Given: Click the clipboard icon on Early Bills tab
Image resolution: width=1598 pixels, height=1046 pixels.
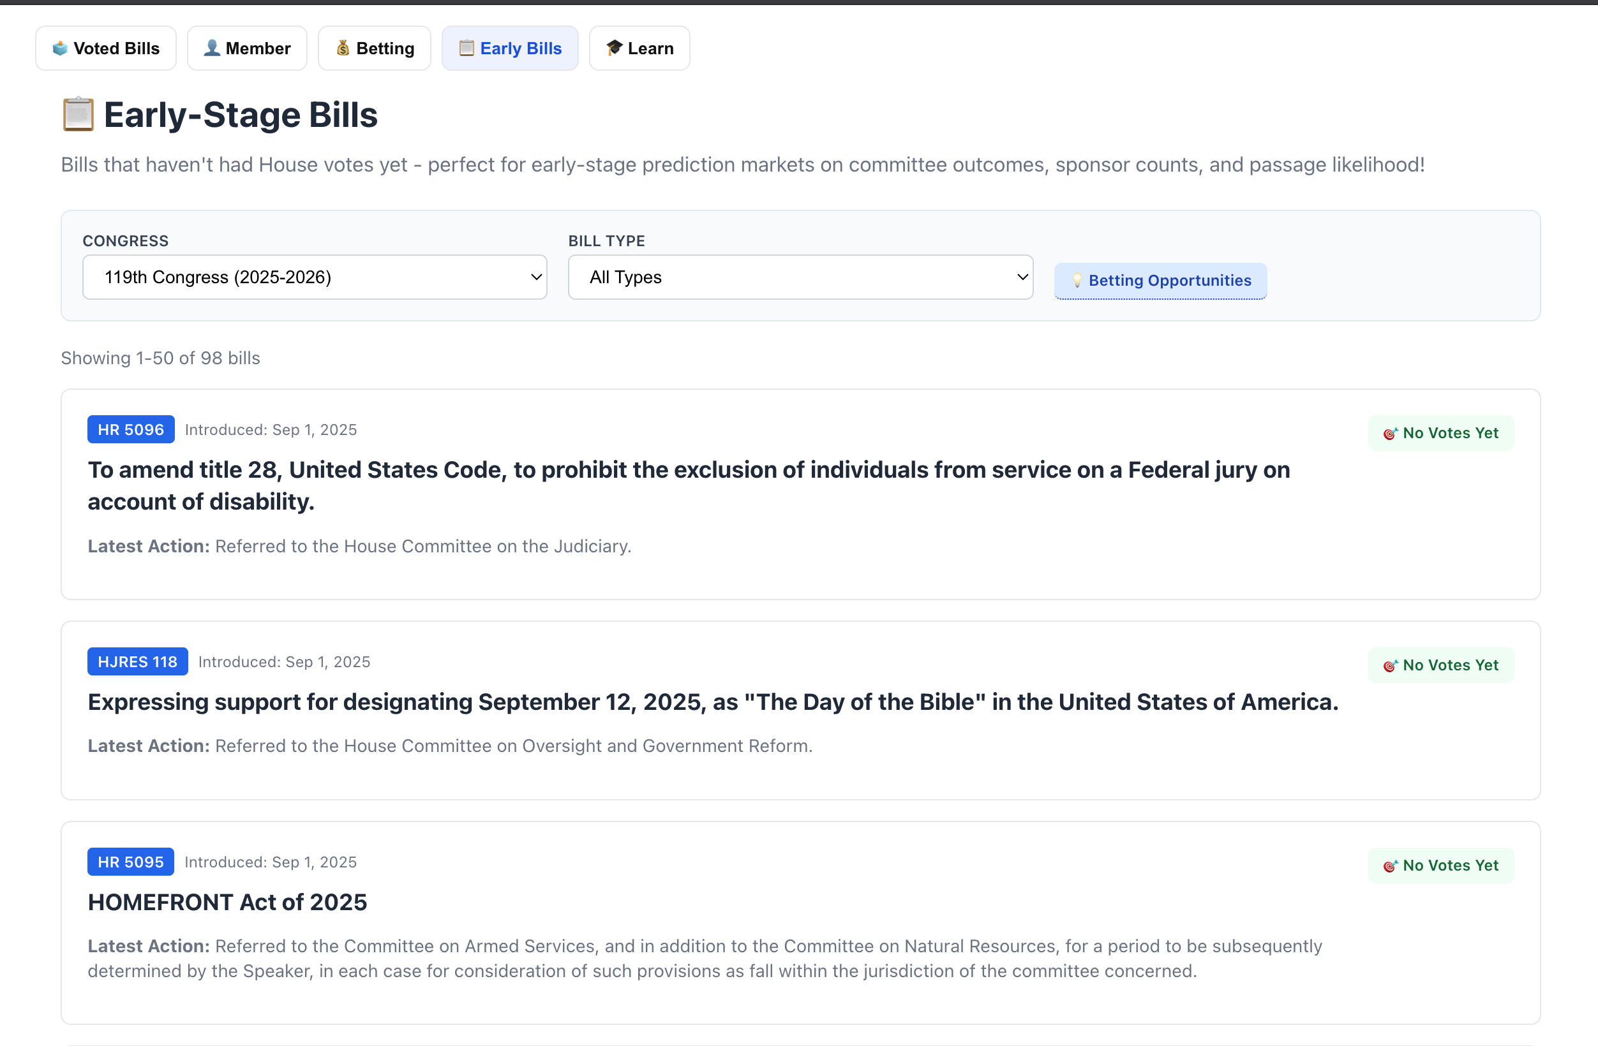Looking at the screenshot, I should click(x=466, y=48).
